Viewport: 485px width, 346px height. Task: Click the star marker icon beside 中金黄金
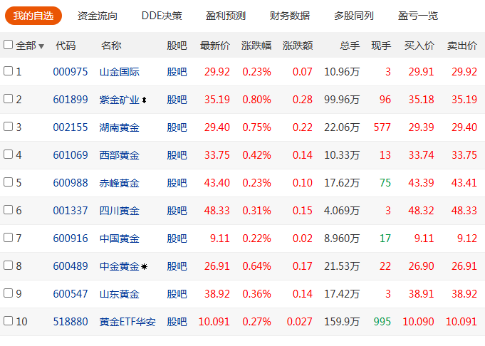click(x=144, y=266)
